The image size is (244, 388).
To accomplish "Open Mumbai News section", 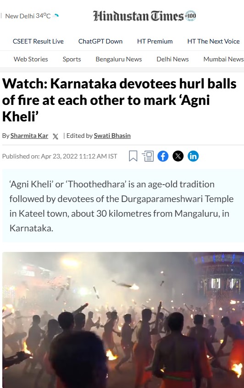I will [223, 59].
